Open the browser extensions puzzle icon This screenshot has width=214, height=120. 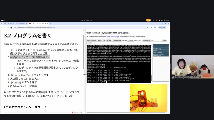click(155, 27)
